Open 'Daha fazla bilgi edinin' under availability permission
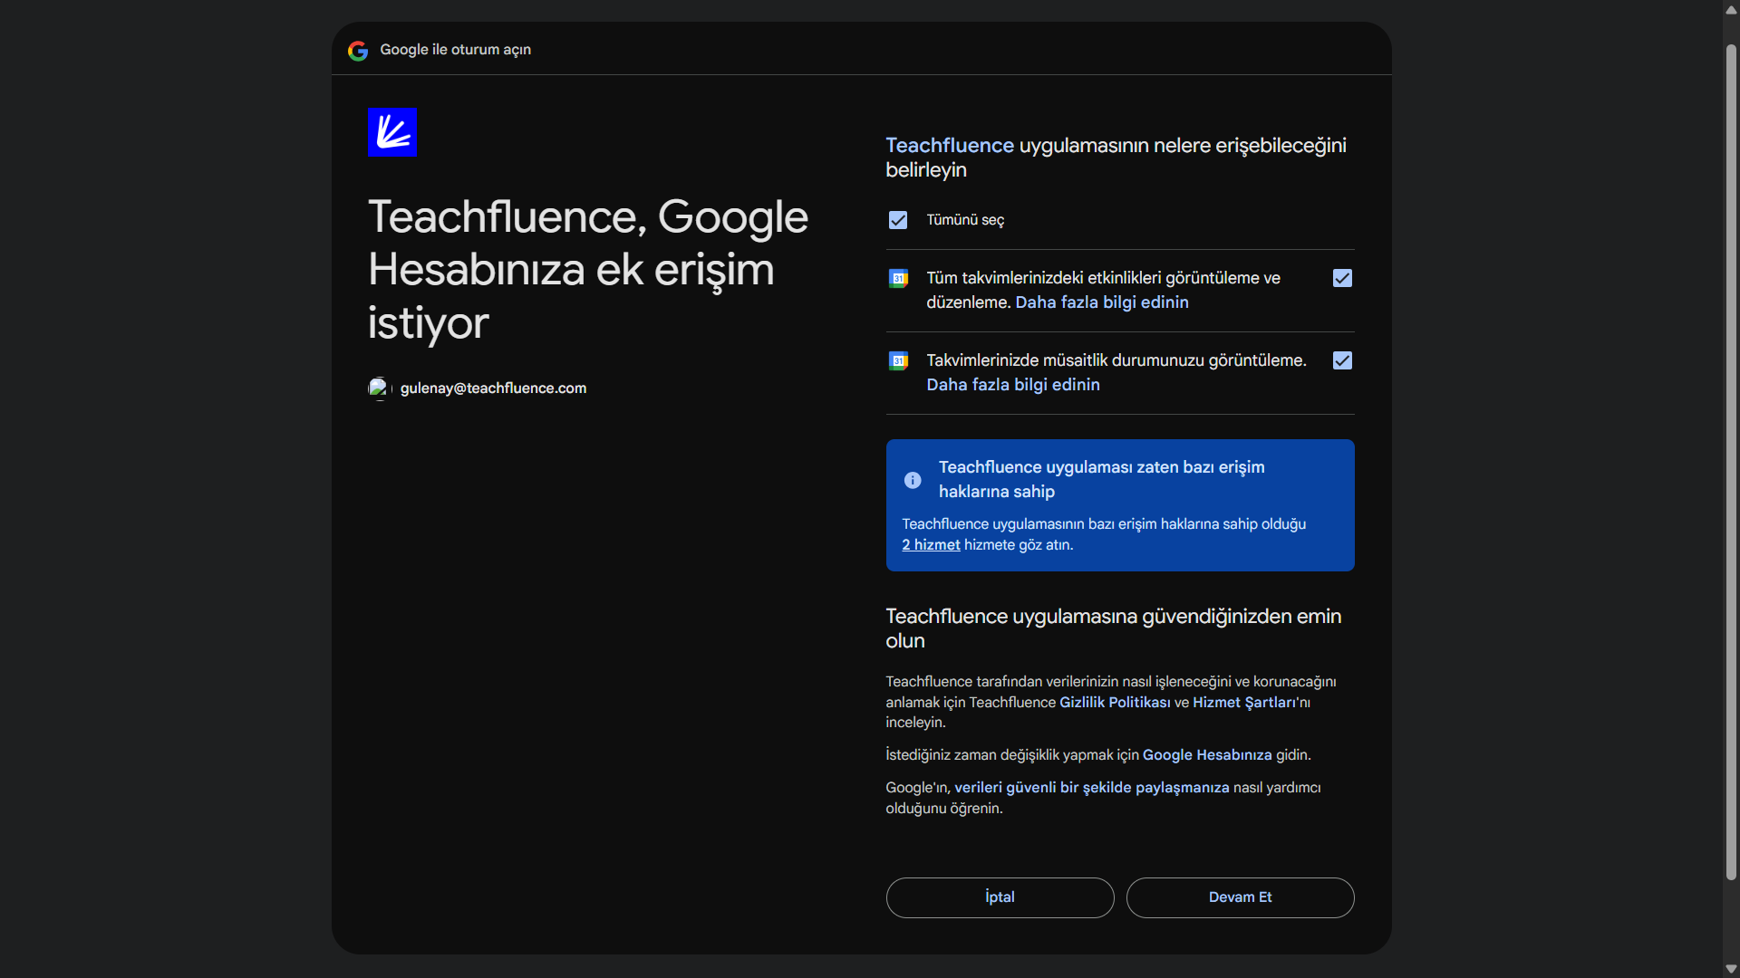The image size is (1740, 978). [x=1013, y=385]
